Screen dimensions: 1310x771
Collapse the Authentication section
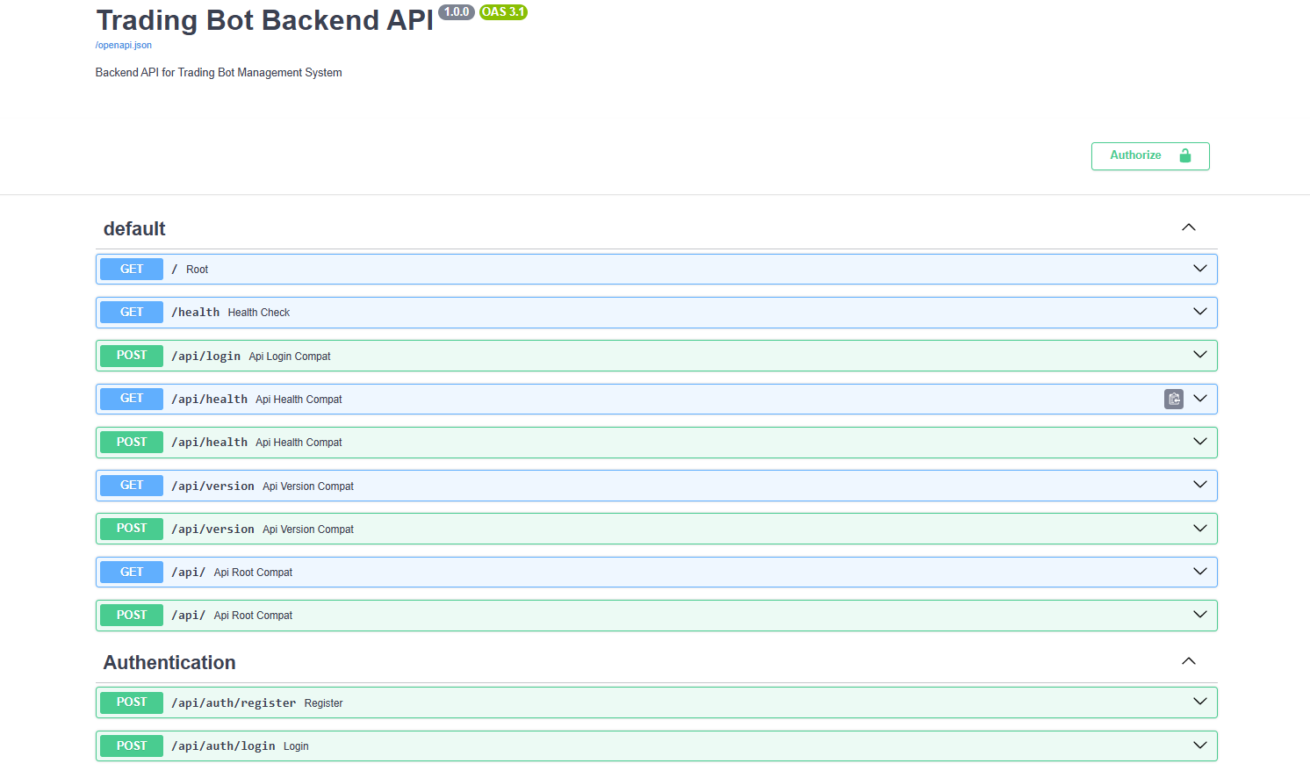(x=1188, y=661)
